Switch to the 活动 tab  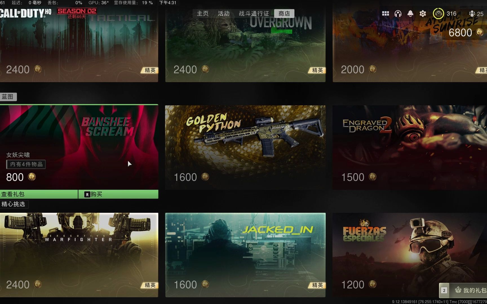pos(223,14)
